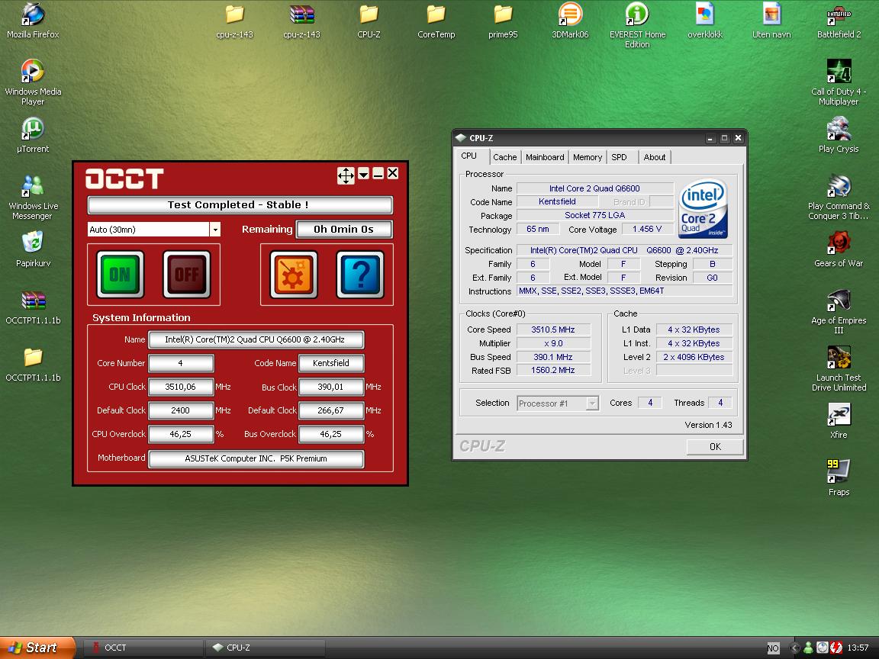Click OCCT taskbar button
879x659 pixels.
pyautogui.click(x=143, y=648)
